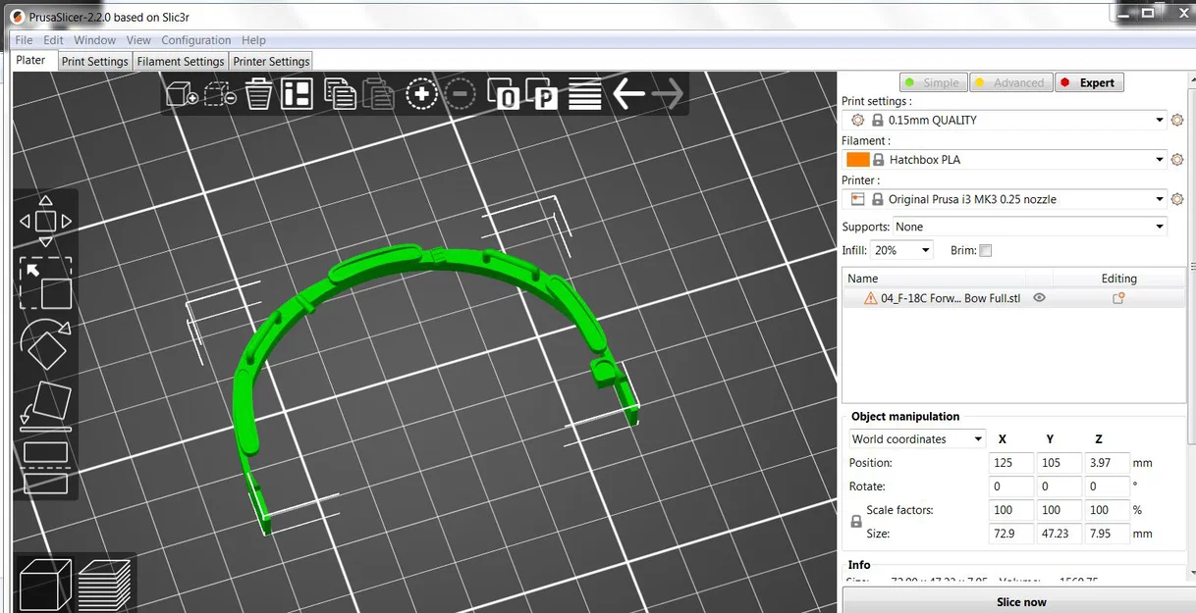Switch to the Filament Settings tab

coord(181,61)
